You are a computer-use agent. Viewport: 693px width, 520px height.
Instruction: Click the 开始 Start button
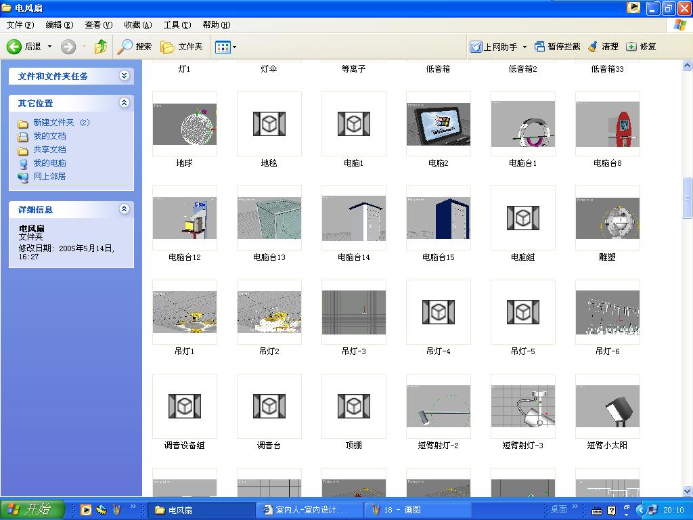pos(32,509)
